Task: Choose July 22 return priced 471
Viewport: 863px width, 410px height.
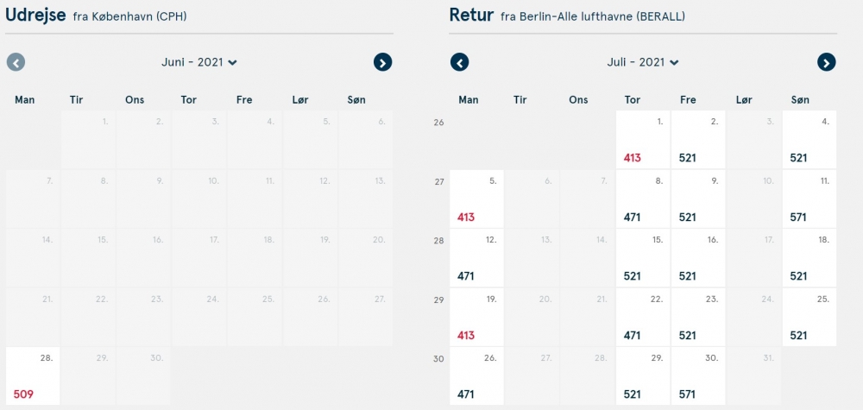Action: tap(642, 317)
